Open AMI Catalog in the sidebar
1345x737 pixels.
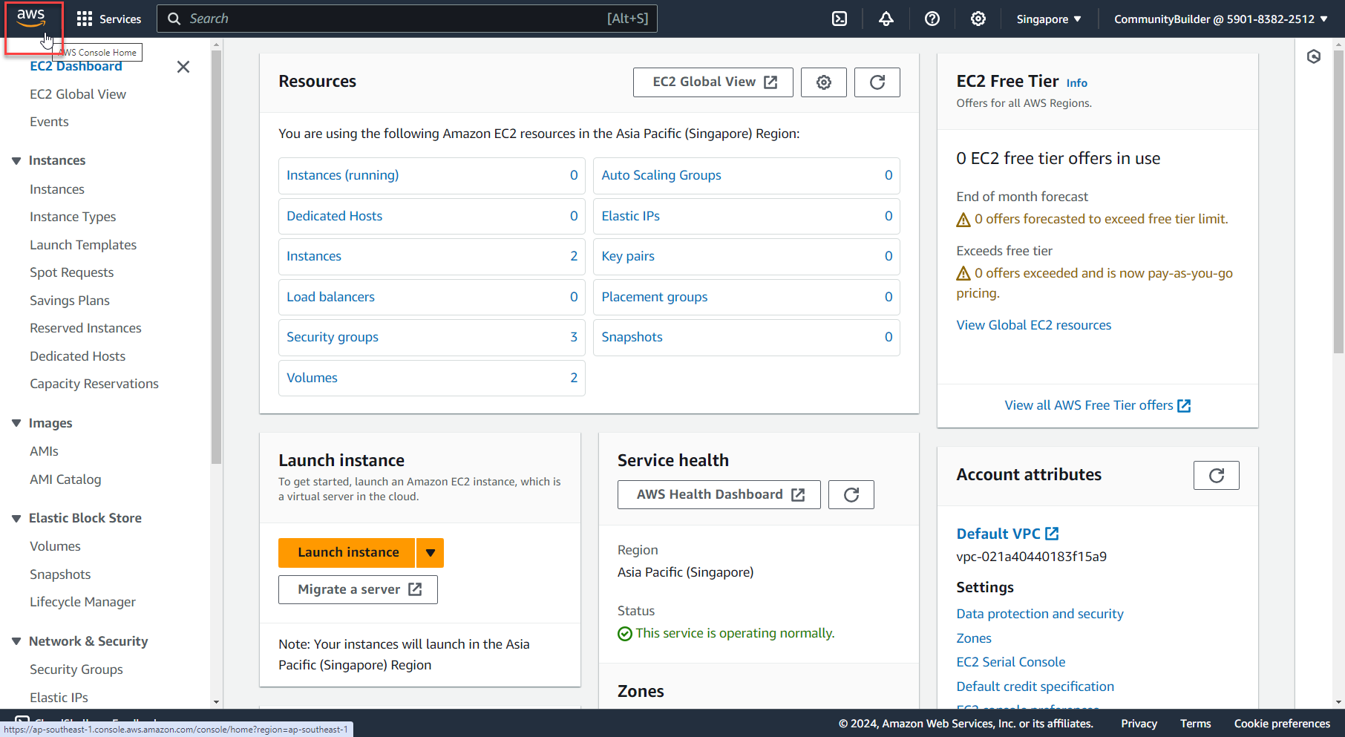pyautogui.click(x=65, y=479)
